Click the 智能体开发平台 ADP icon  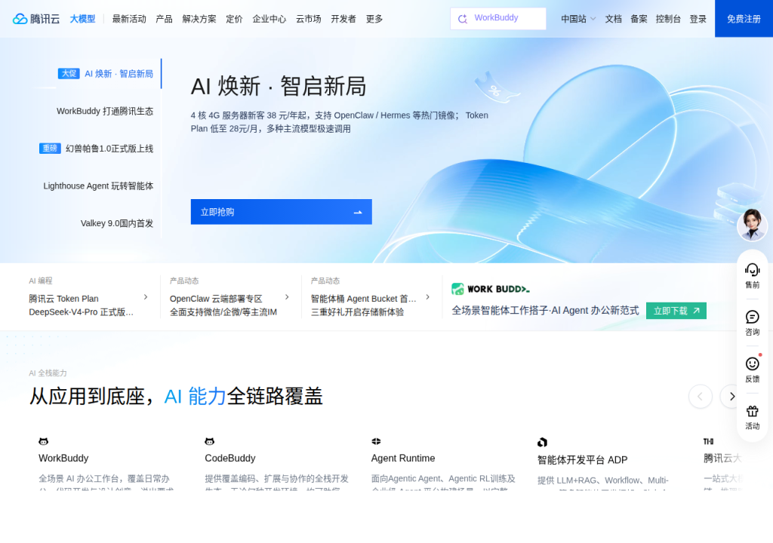(x=542, y=442)
